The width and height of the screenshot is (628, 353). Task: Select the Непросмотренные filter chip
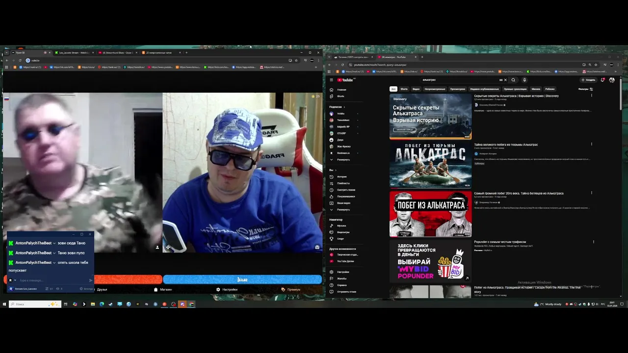pos(435,89)
